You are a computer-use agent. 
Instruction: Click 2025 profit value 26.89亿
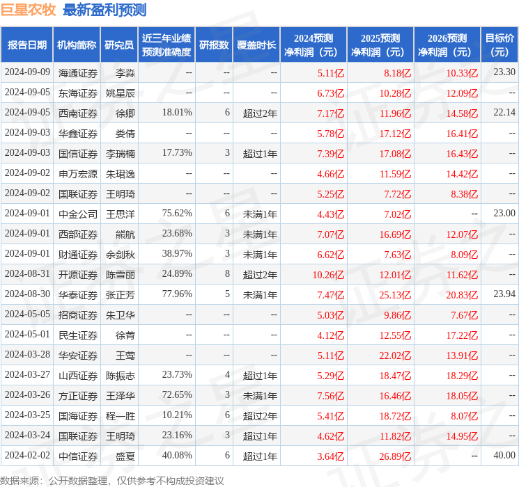tap(395, 456)
